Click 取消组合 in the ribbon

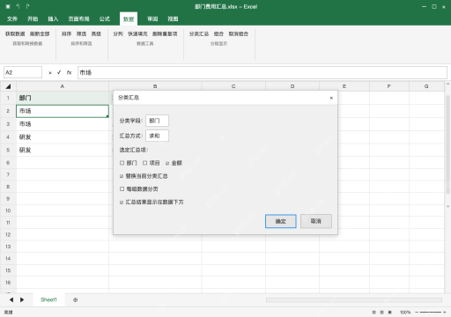coord(239,34)
